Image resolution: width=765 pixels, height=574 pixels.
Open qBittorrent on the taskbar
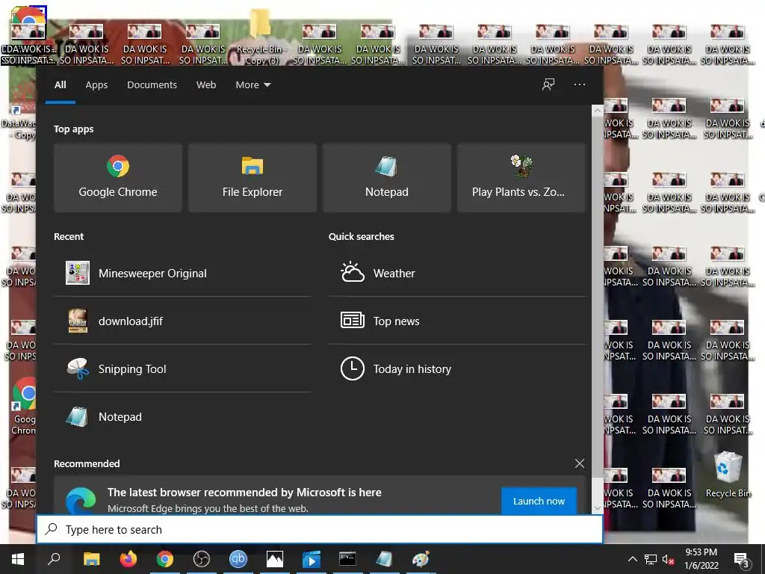(238, 559)
